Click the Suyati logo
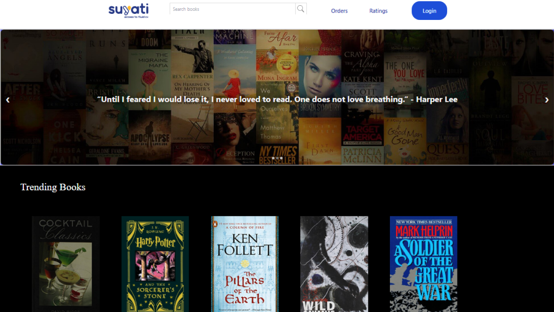This screenshot has width=554, height=312. 129,11
